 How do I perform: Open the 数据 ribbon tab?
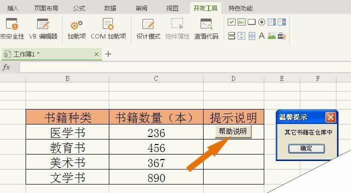[110, 8]
